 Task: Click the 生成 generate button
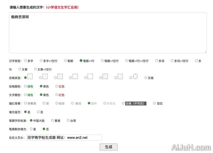(x=108, y=147)
